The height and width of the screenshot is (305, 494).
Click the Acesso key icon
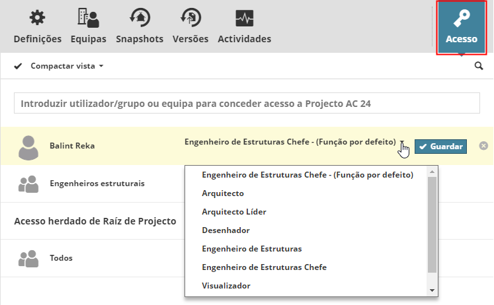click(461, 18)
